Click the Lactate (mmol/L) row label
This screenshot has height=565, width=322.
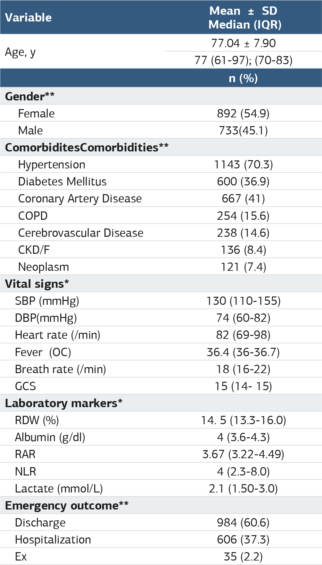point(59,489)
